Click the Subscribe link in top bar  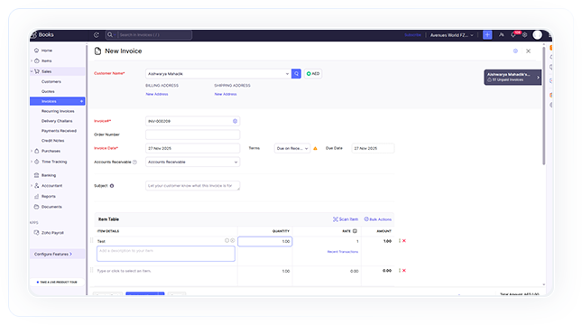point(412,35)
